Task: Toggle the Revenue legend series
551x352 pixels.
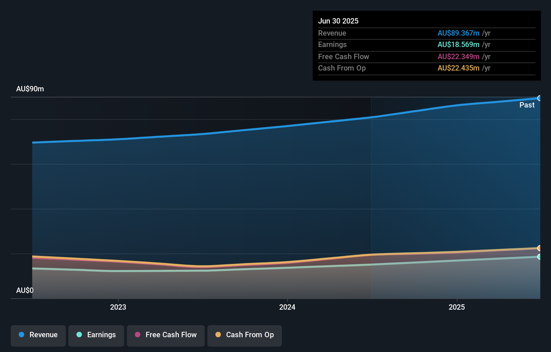Action: coord(38,336)
